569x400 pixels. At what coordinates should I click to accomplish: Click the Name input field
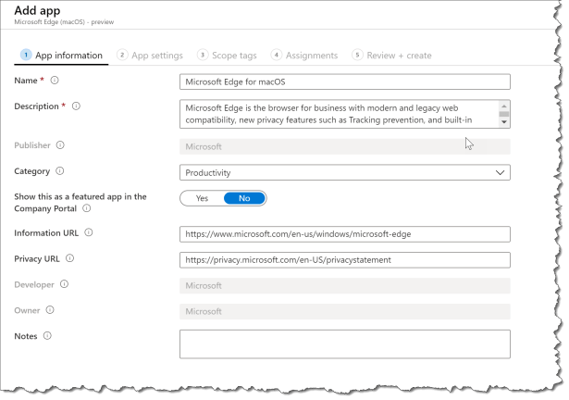click(345, 81)
